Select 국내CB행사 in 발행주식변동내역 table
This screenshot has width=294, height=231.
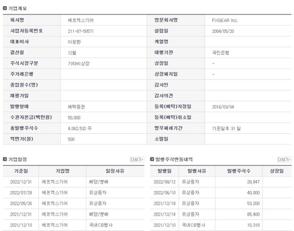coord(194,225)
